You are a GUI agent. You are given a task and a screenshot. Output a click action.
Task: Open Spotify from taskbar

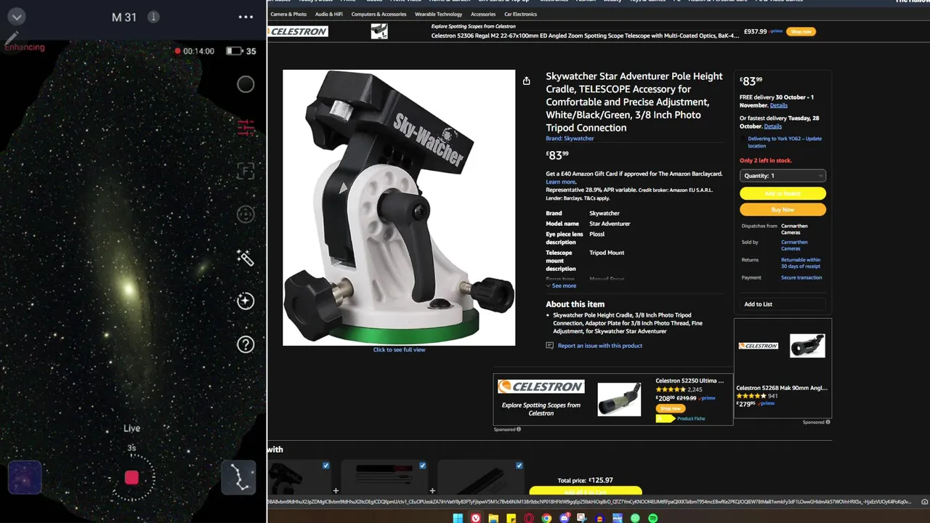coord(652,518)
